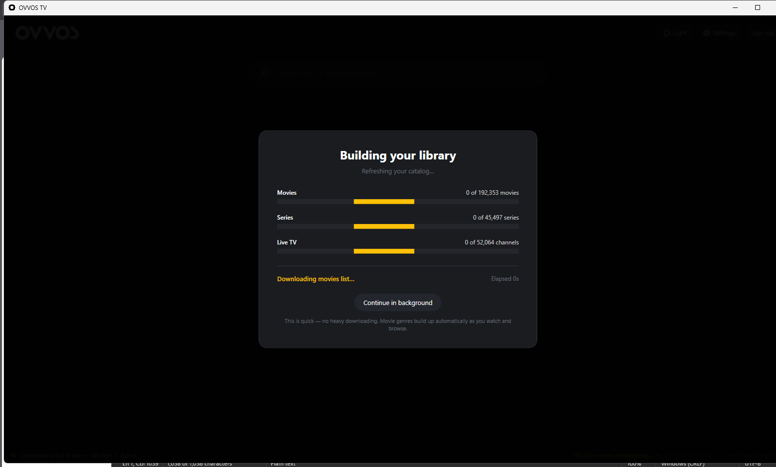Screen dimensions: 776x467
Task: Click the Movies progress bar
Action: 398,202
